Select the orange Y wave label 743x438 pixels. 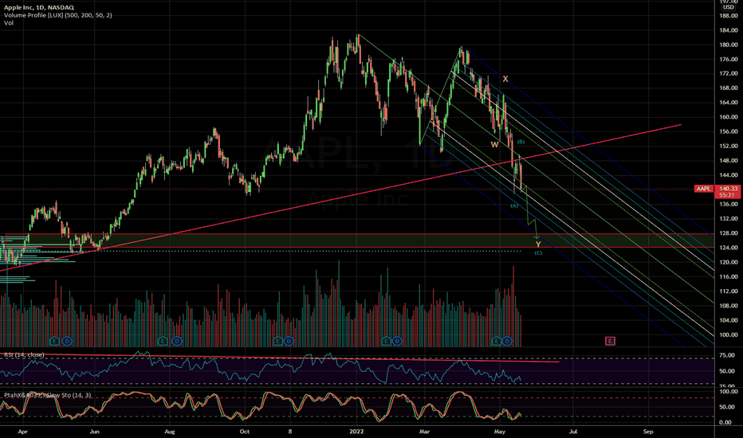(538, 244)
